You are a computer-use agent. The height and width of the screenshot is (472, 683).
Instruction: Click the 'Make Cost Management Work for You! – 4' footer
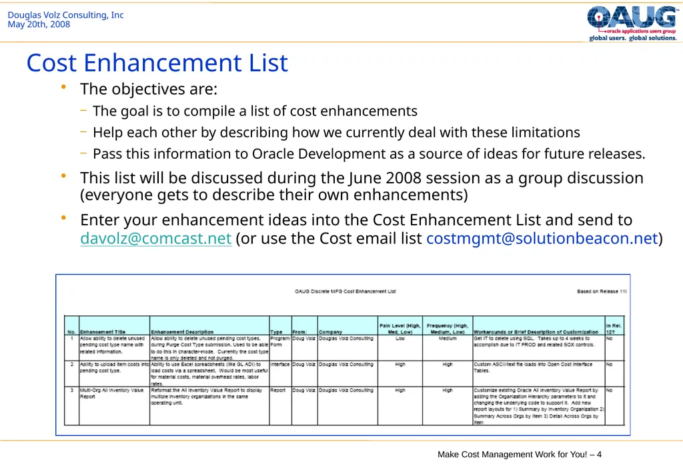(x=519, y=455)
